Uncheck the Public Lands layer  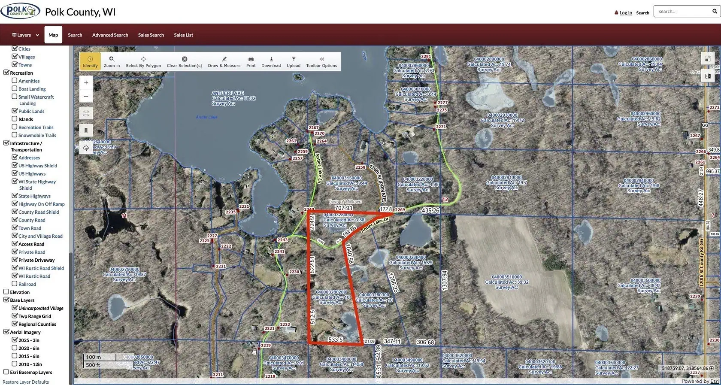[x=15, y=111]
